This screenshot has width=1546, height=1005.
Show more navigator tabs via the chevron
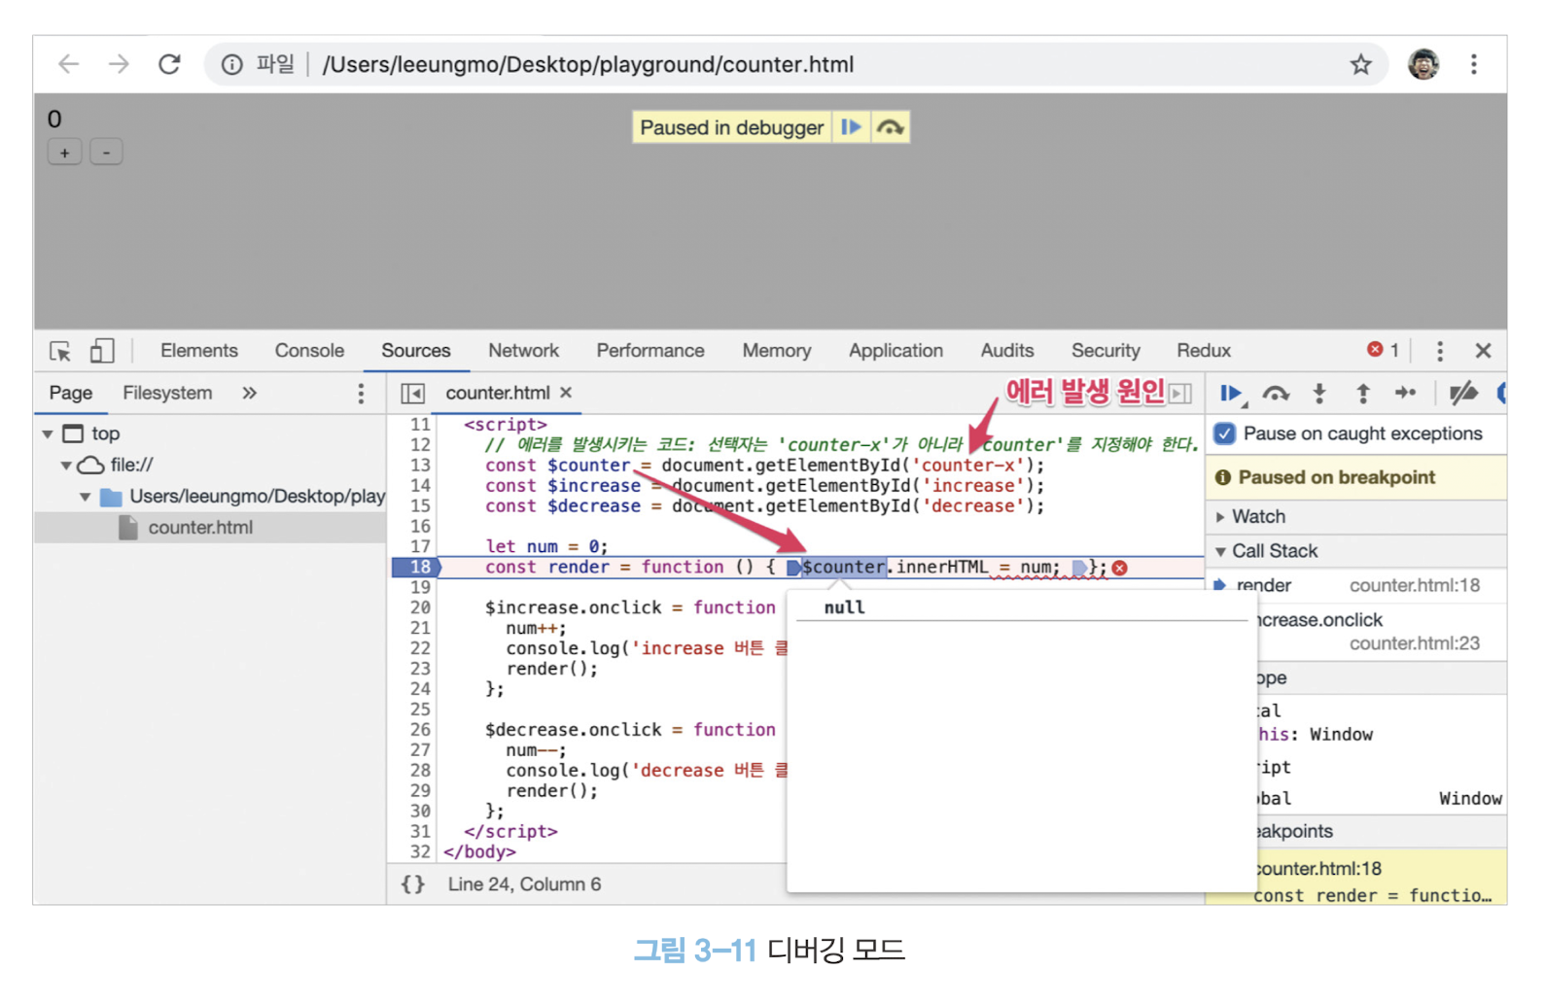point(250,394)
